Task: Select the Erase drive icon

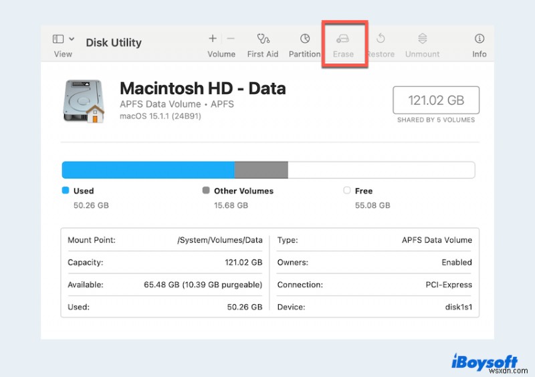Action: 342,39
